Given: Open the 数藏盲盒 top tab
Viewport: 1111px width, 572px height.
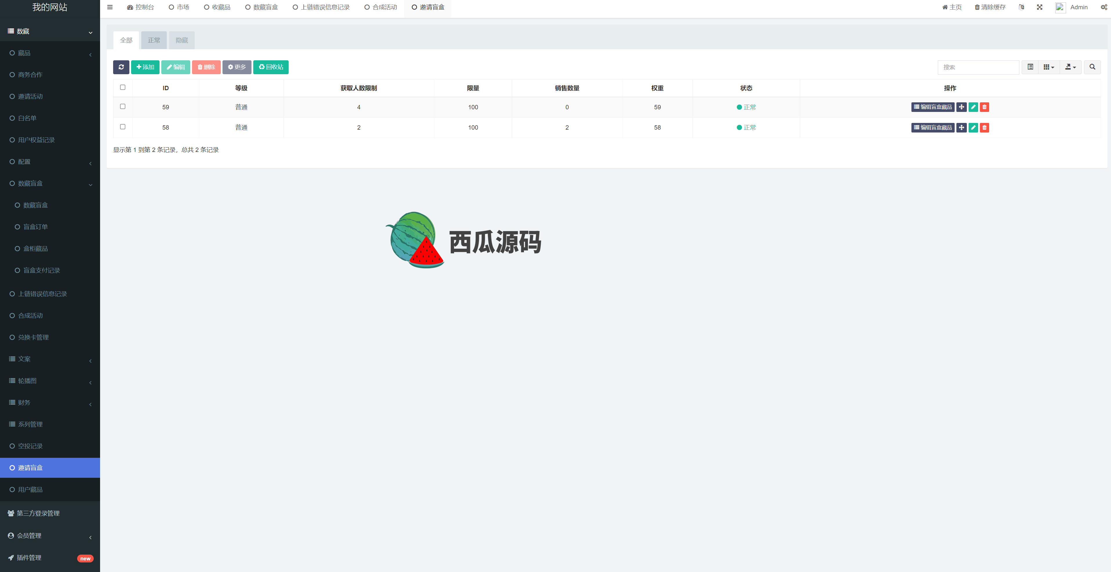Looking at the screenshot, I should pos(261,7).
